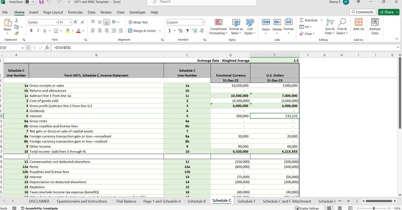Toggle bold formatting
402x210 pixels.
31,31
